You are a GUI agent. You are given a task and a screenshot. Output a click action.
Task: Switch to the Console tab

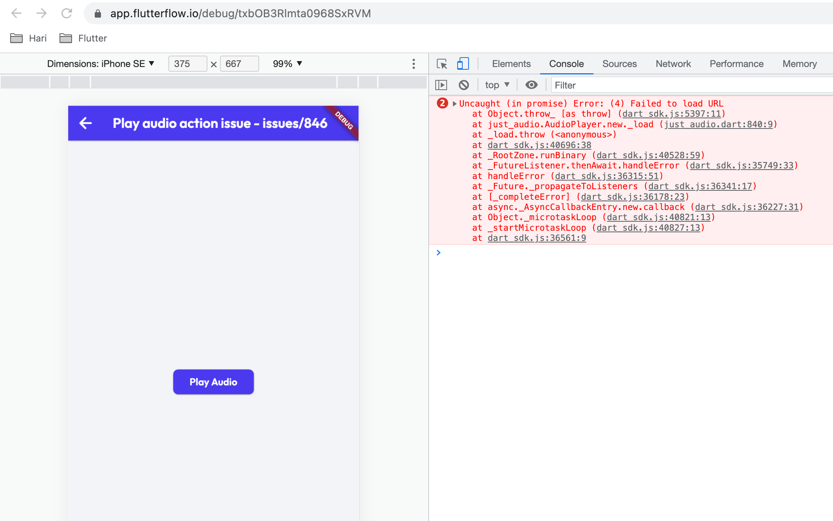(566, 64)
